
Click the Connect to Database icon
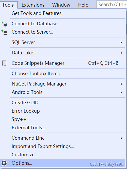click(4, 24)
